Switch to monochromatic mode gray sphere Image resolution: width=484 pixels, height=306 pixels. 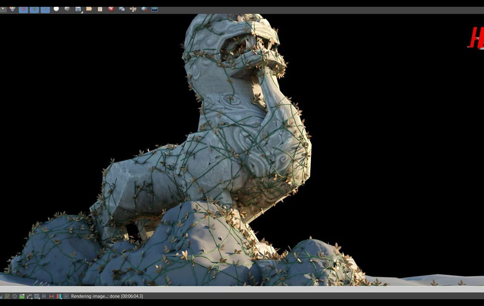pos(67,8)
